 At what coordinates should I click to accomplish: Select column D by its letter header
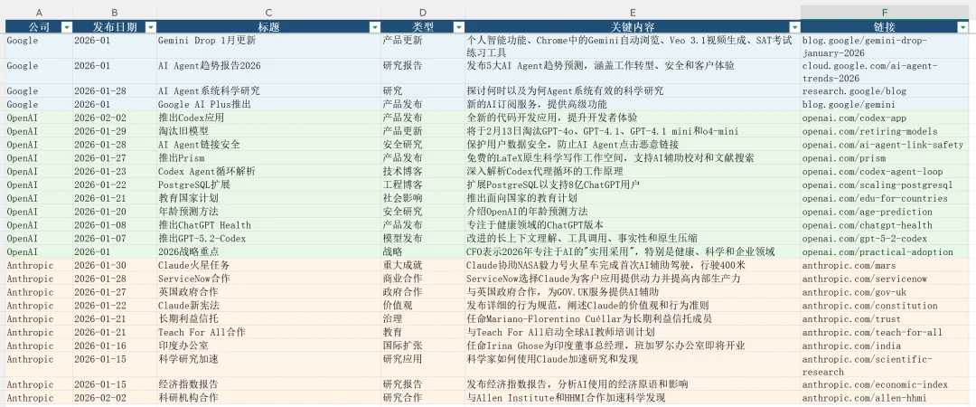click(423, 12)
